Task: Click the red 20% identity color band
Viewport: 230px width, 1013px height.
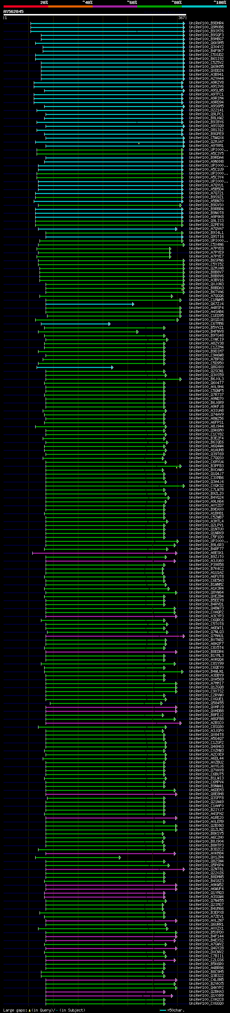Action: pos(26,6)
